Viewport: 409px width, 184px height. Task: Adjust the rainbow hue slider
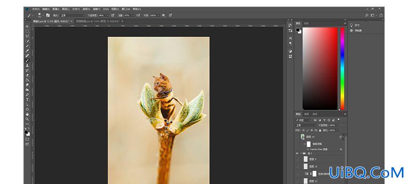pyautogui.click(x=343, y=69)
